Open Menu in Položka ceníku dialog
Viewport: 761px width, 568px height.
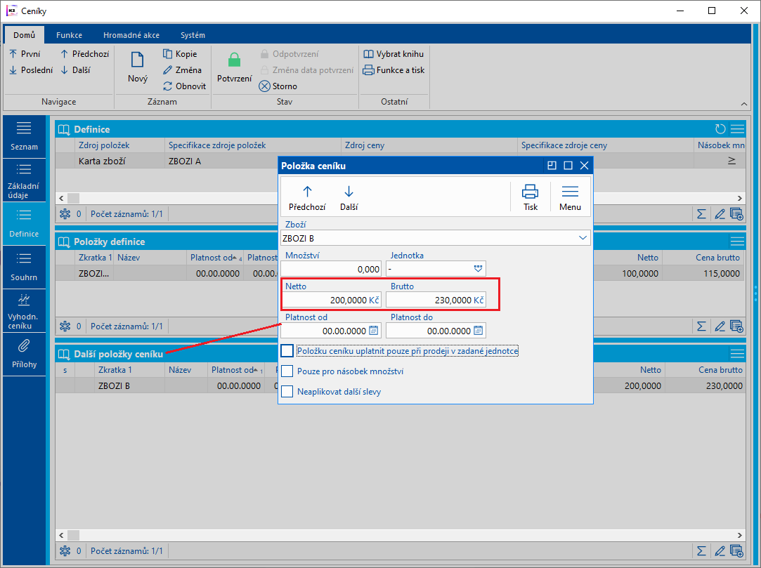(570, 197)
